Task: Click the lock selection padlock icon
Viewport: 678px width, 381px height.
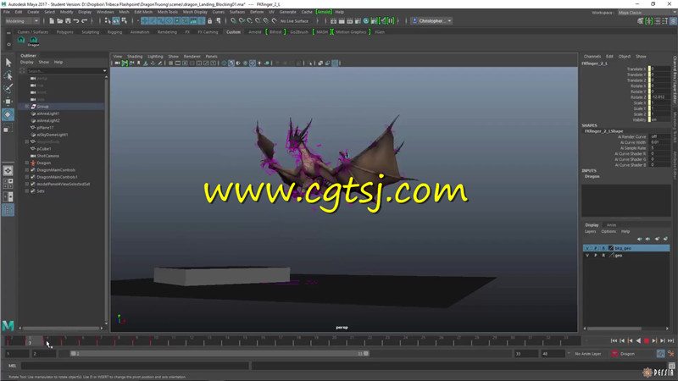Action: [x=209, y=20]
